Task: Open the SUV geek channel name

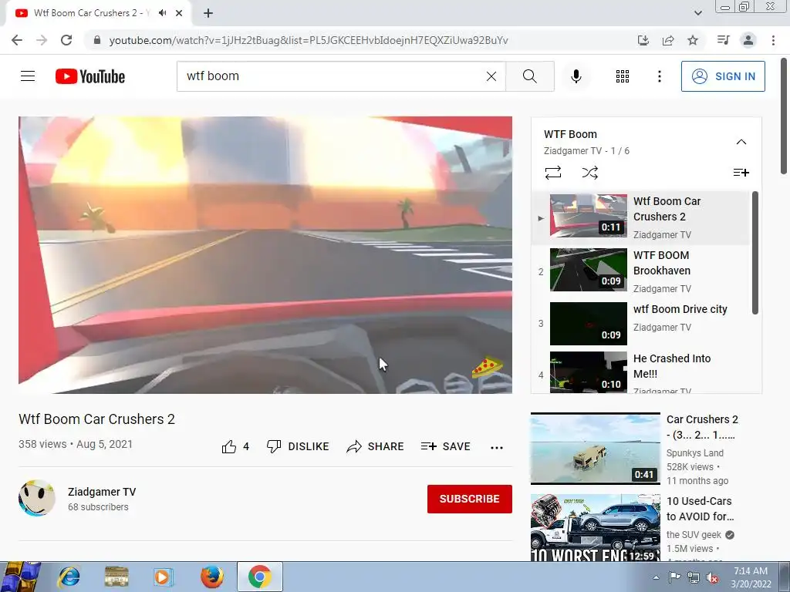Action: (694, 535)
